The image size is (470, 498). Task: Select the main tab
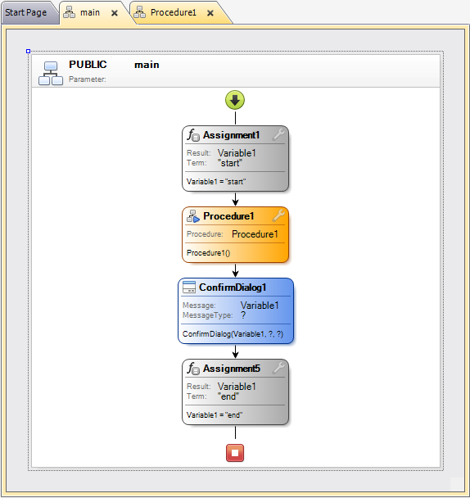pyautogui.click(x=90, y=13)
